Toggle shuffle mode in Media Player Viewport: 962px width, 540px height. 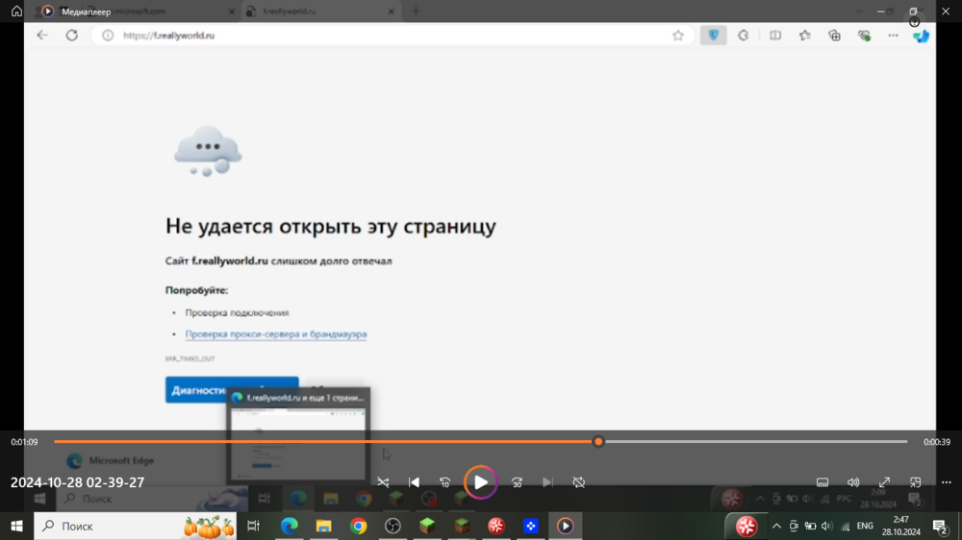point(383,482)
